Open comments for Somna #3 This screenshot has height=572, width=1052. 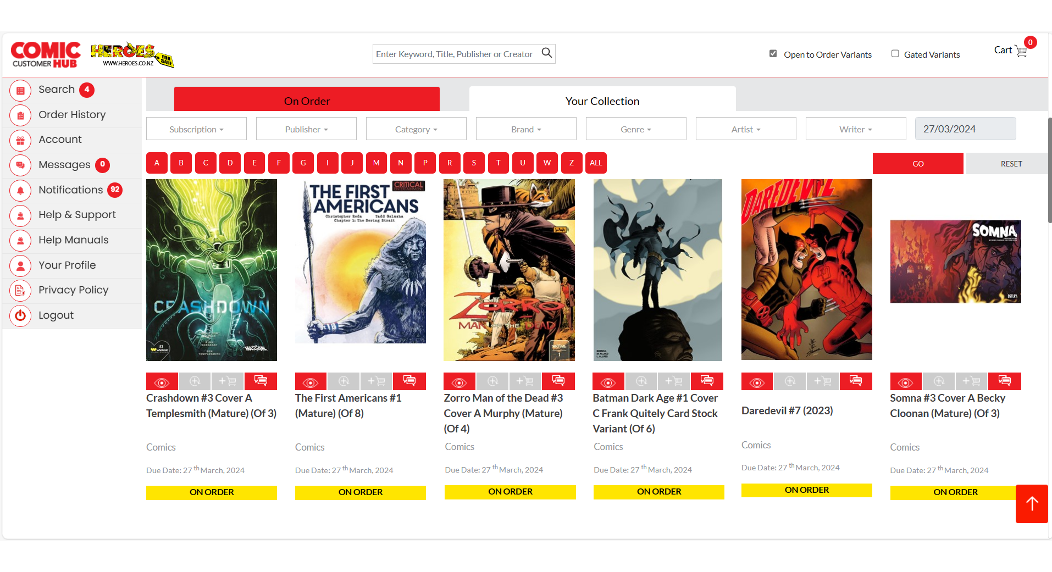pyautogui.click(x=1005, y=381)
